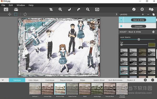Open the settings gear icon
Viewport: 157px width, 99px height.
(x=142, y=9)
